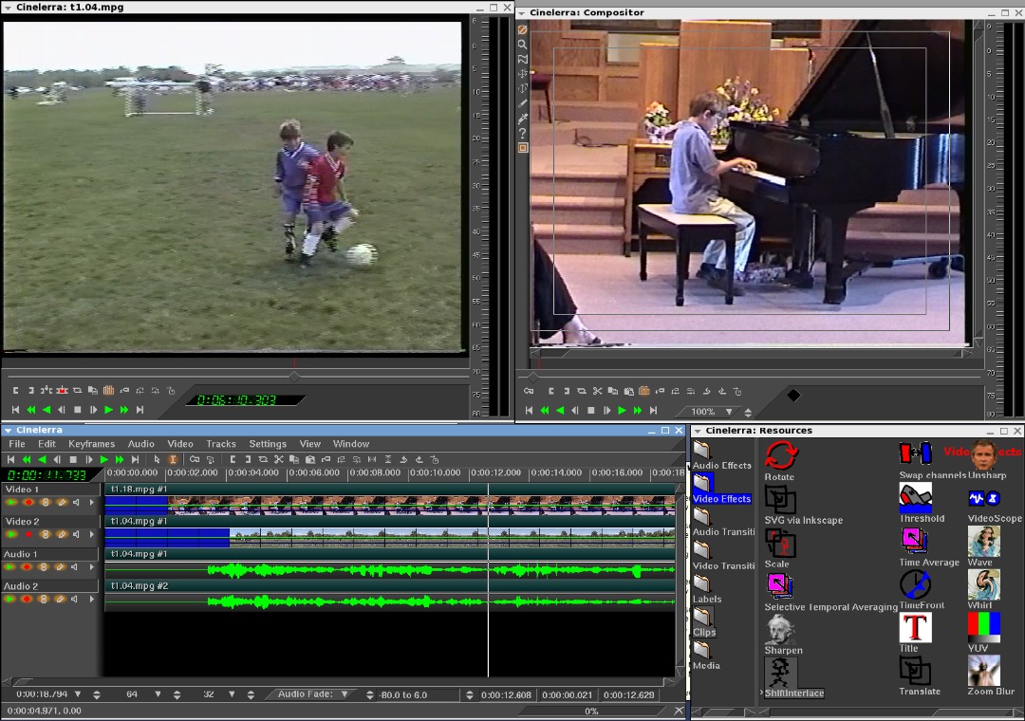Open the Rotate video effect
Screen dimensions: 1025x721
click(x=780, y=456)
